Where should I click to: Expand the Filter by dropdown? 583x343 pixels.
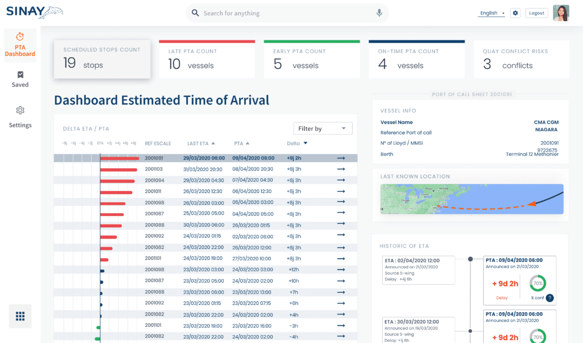point(322,129)
